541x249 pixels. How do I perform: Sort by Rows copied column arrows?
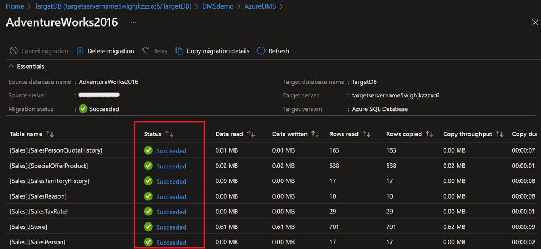tap(429, 134)
